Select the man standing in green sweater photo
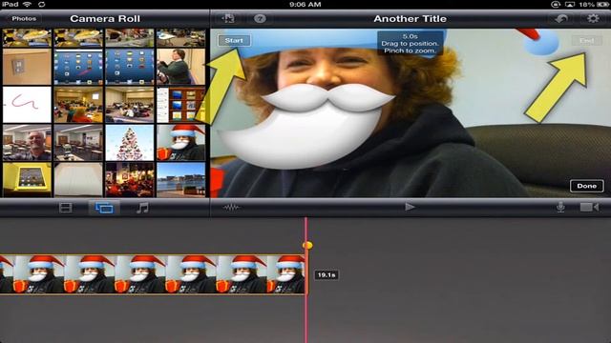 pyautogui.click(x=180, y=67)
